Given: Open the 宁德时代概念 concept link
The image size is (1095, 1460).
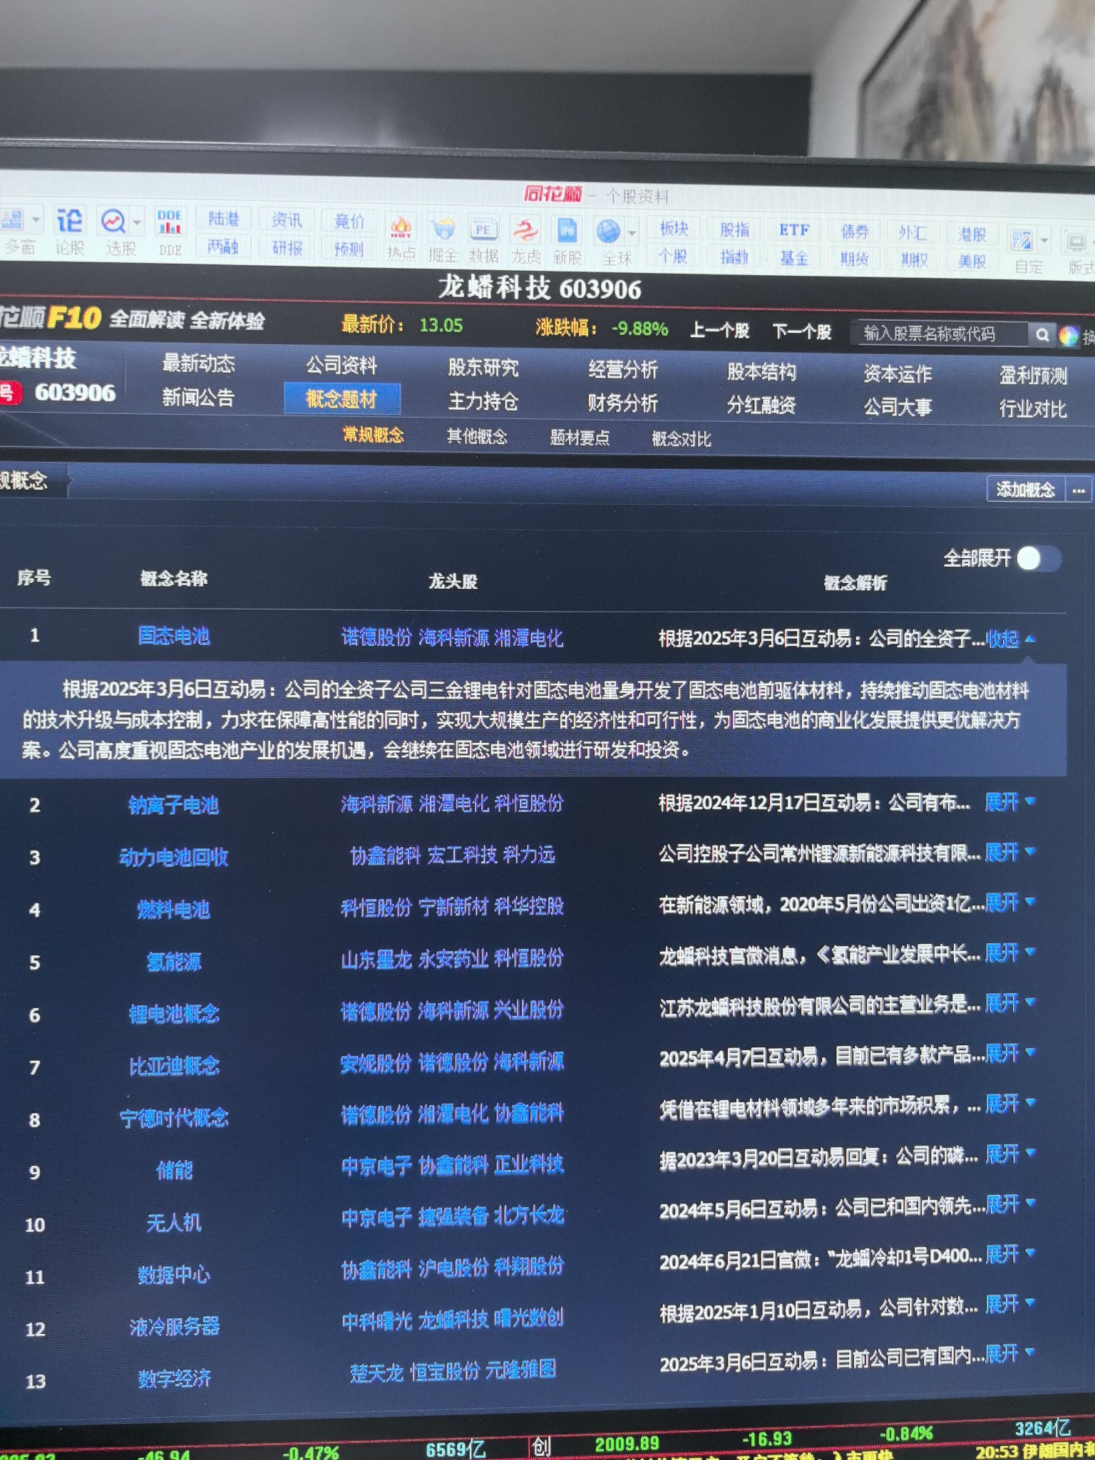Looking at the screenshot, I should click(174, 1118).
